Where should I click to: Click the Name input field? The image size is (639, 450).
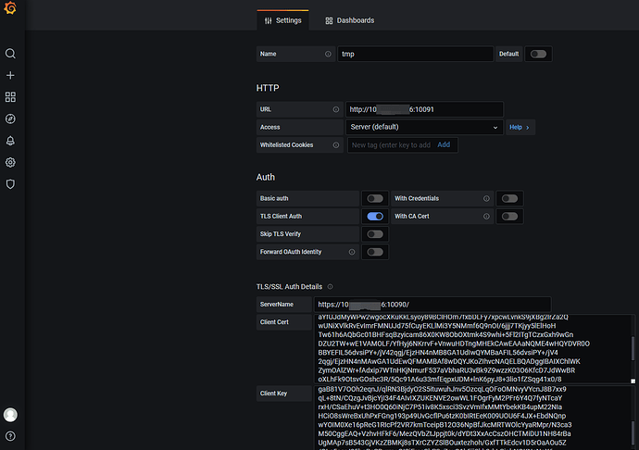[415, 55]
